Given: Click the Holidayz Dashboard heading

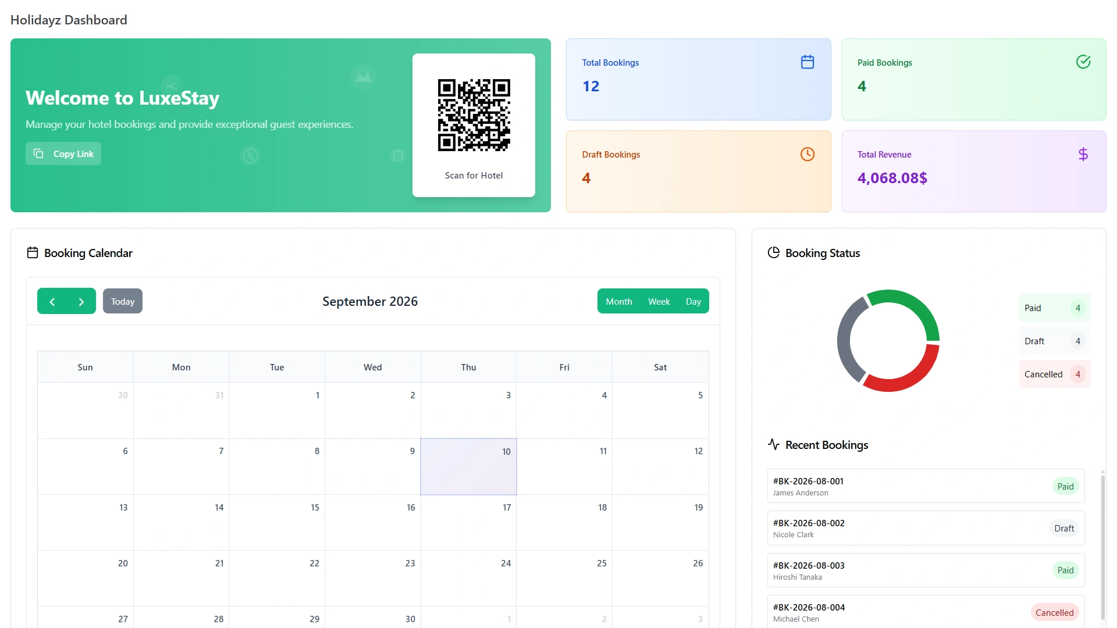Looking at the screenshot, I should coord(69,20).
